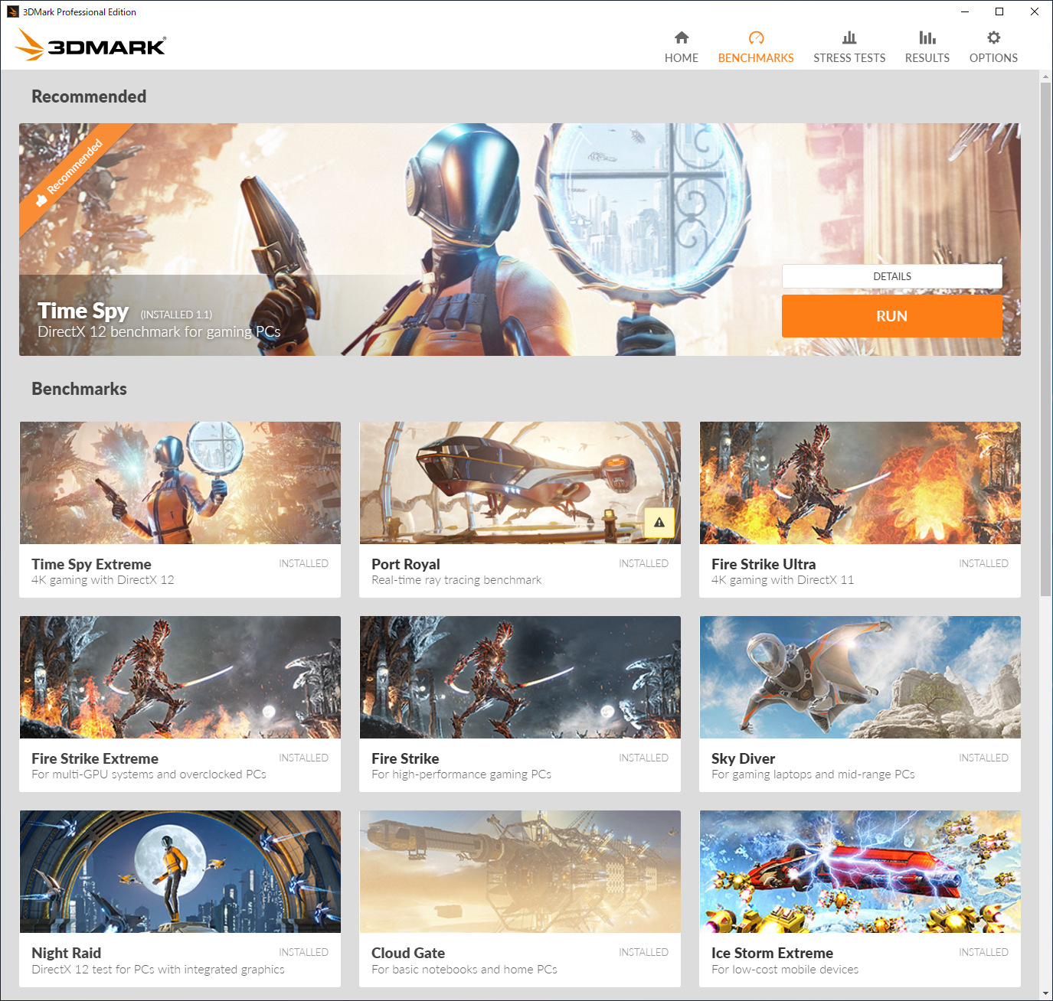The image size is (1053, 1001).
Task: Click the Fire Strike Extreme title
Action: 95,758
